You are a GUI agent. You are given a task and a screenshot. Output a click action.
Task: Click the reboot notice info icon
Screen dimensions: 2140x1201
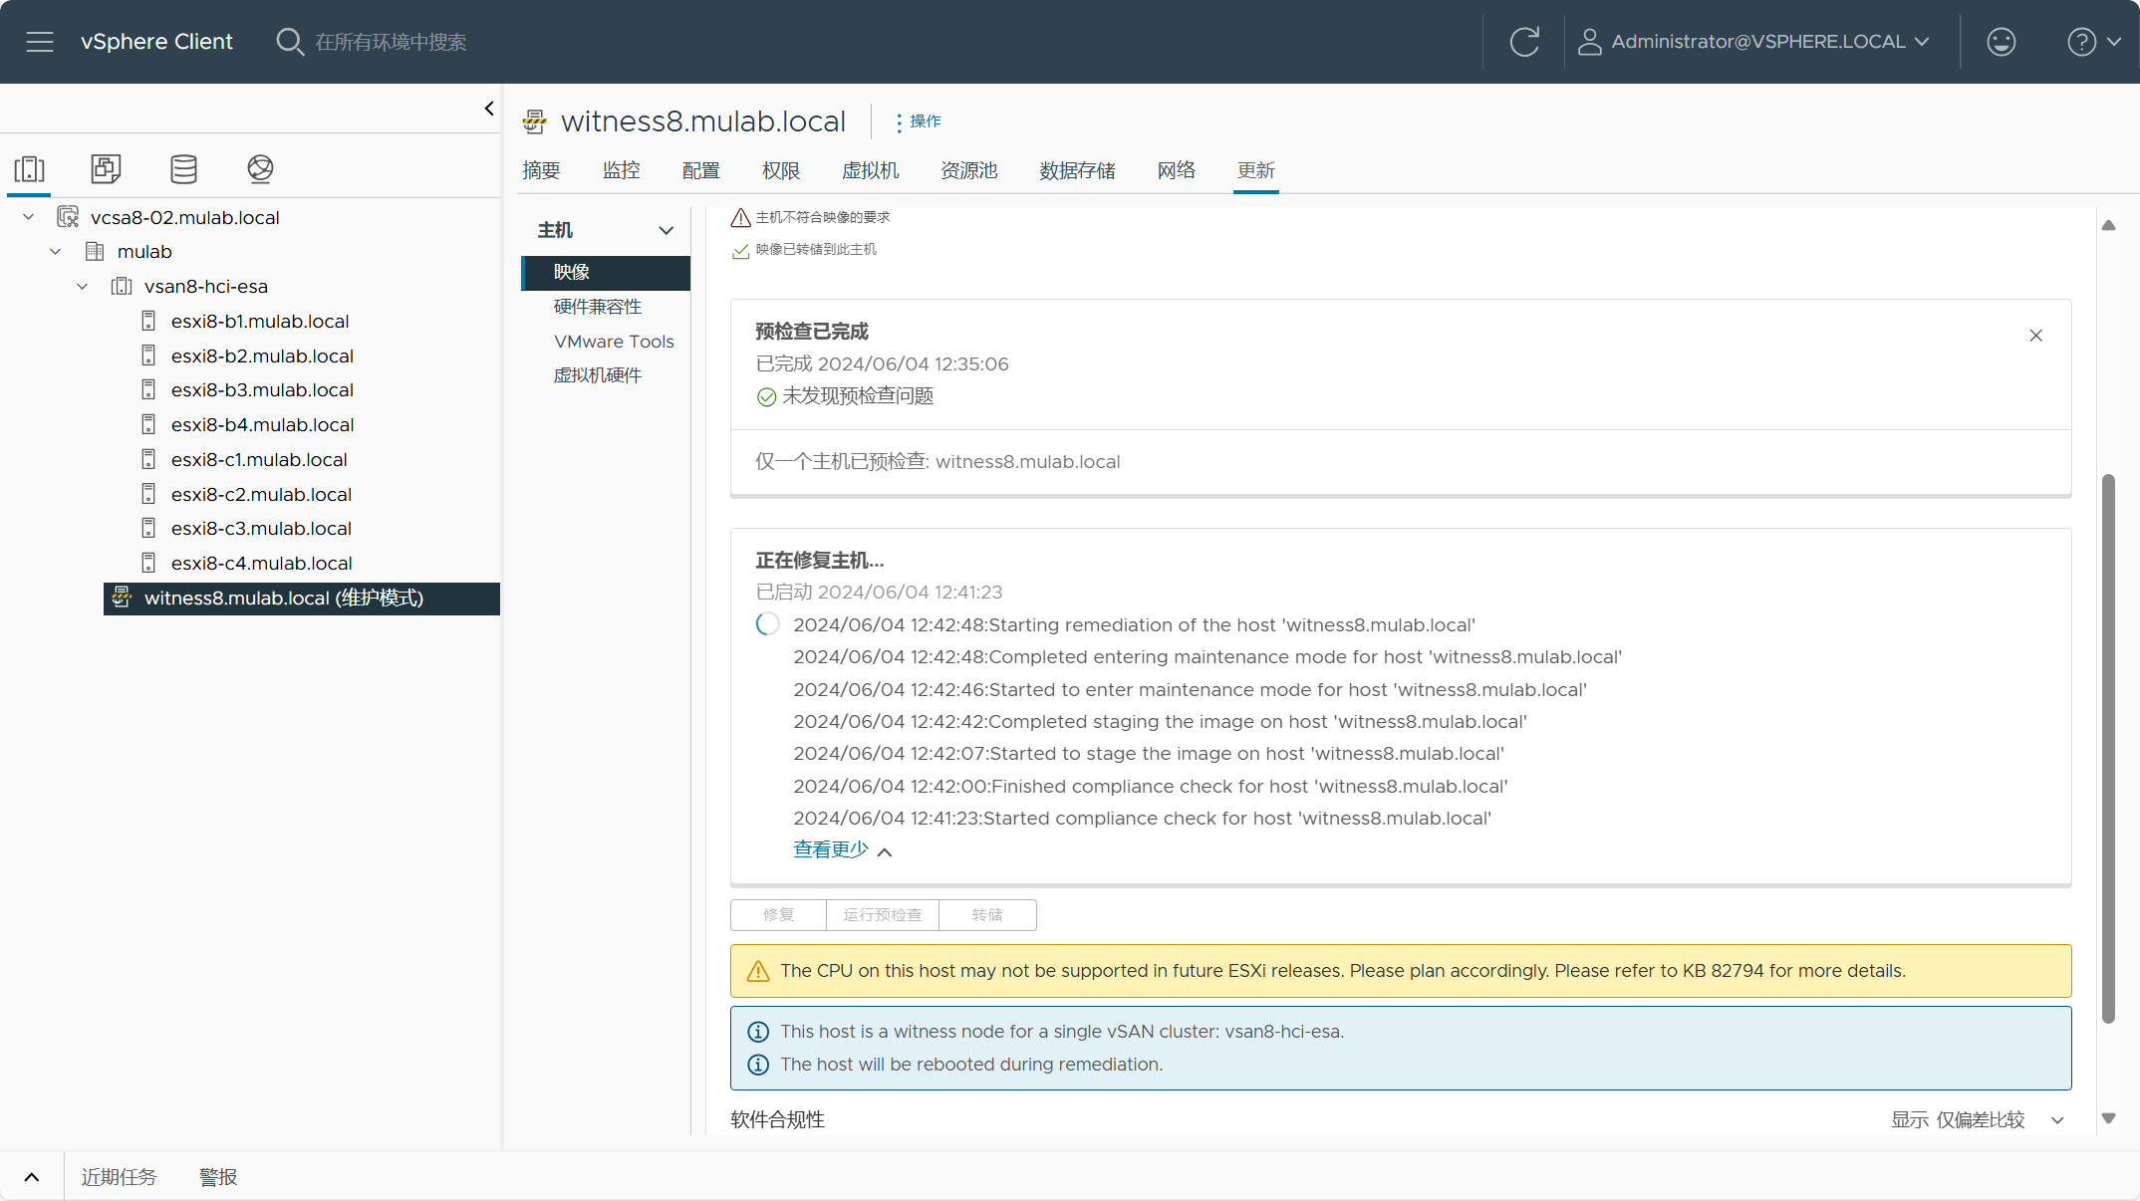coord(758,1065)
